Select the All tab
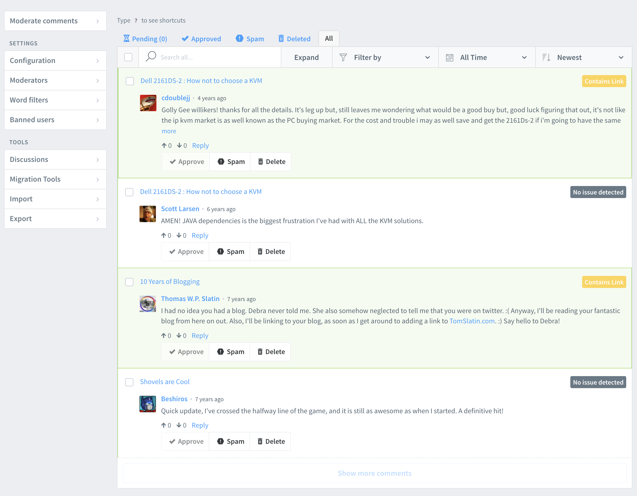637x496 pixels. tap(329, 38)
